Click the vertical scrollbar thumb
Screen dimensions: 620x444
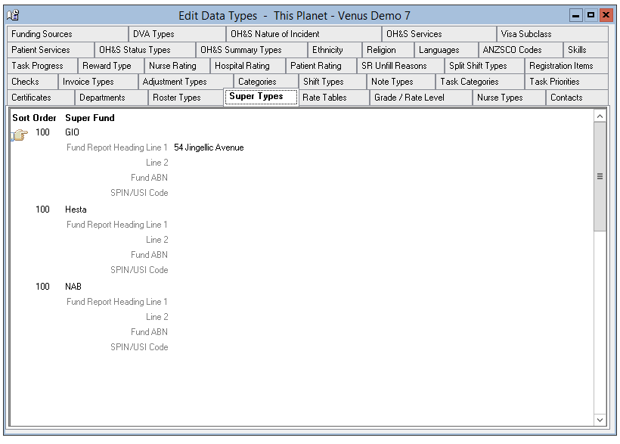[x=600, y=176]
